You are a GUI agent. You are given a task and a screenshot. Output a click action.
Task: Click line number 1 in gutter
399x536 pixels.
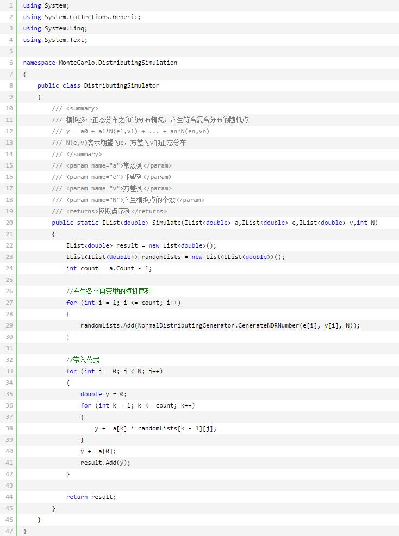[x=11, y=5]
